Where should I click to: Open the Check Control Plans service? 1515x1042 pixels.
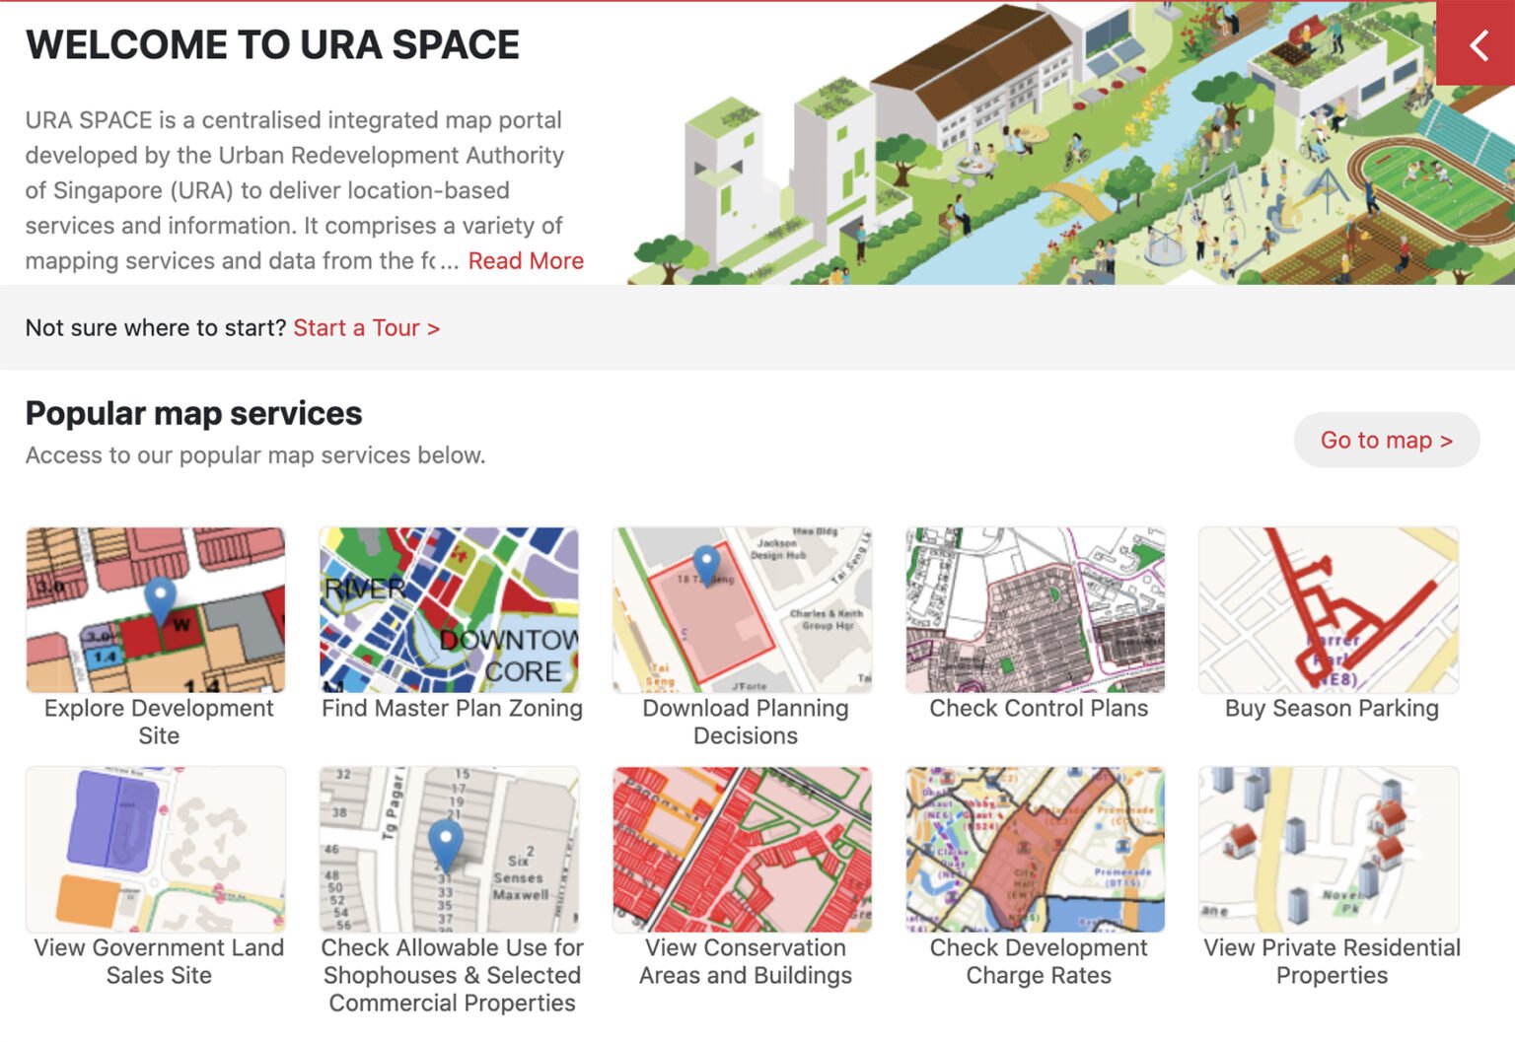point(1035,609)
